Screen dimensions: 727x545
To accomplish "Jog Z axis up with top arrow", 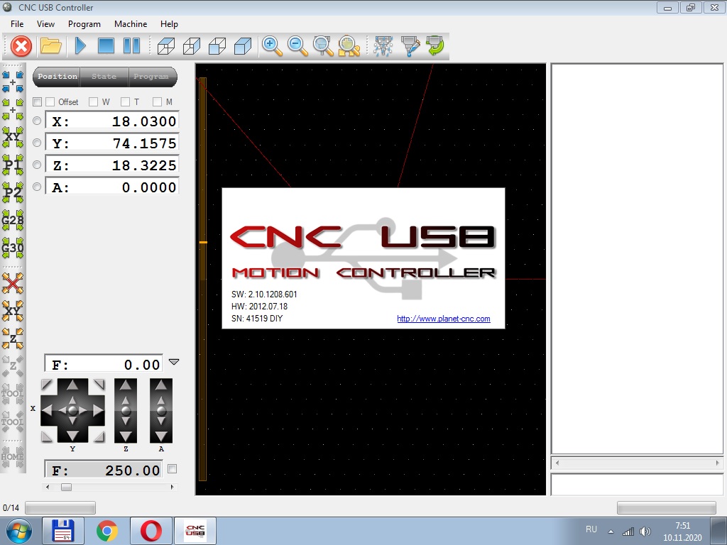I will pyautogui.click(x=126, y=385).
